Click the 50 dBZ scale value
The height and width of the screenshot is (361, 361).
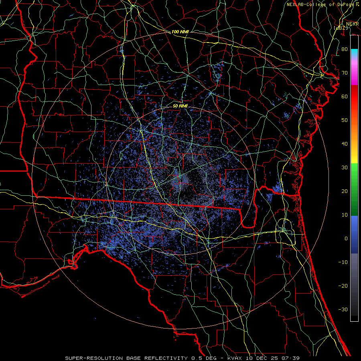[345, 120]
